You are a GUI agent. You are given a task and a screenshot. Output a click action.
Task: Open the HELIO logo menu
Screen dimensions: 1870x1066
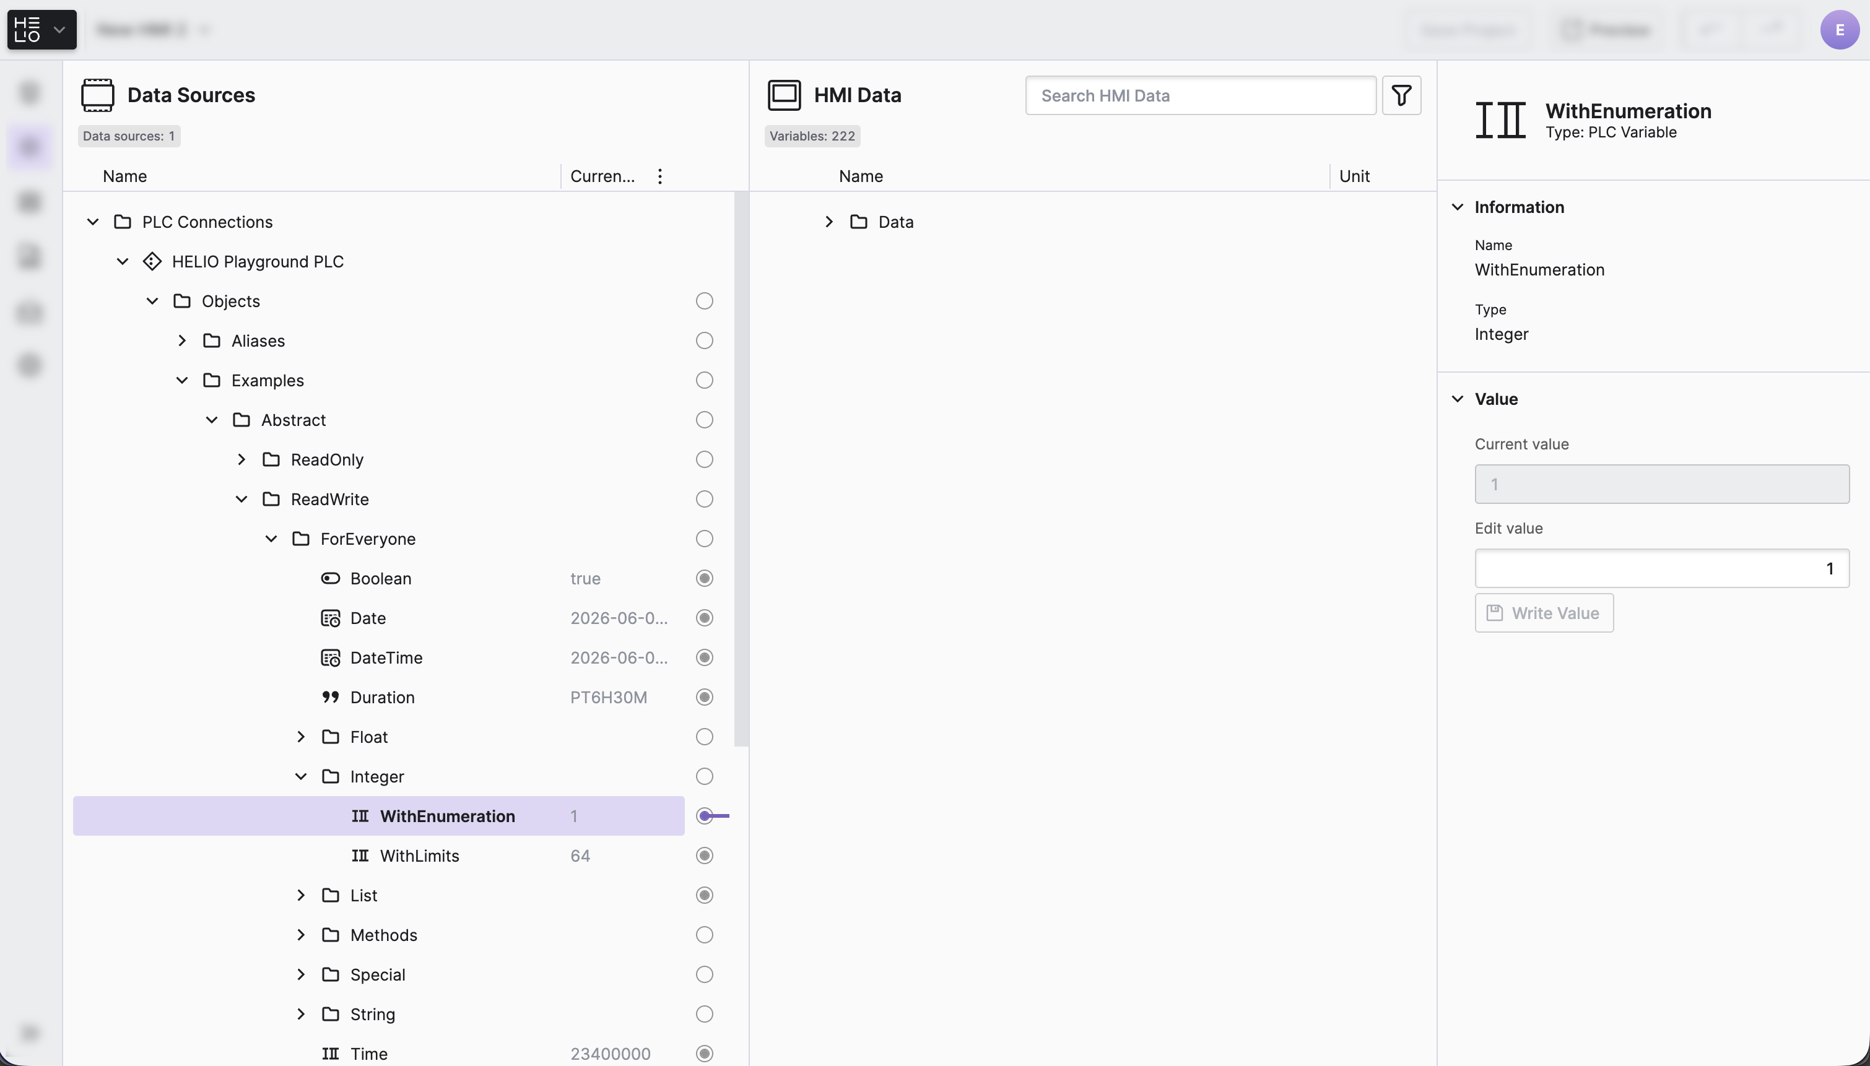(x=41, y=30)
